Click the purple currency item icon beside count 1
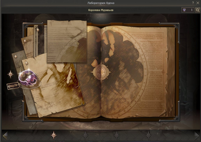201x142 pixels. click(184, 10)
